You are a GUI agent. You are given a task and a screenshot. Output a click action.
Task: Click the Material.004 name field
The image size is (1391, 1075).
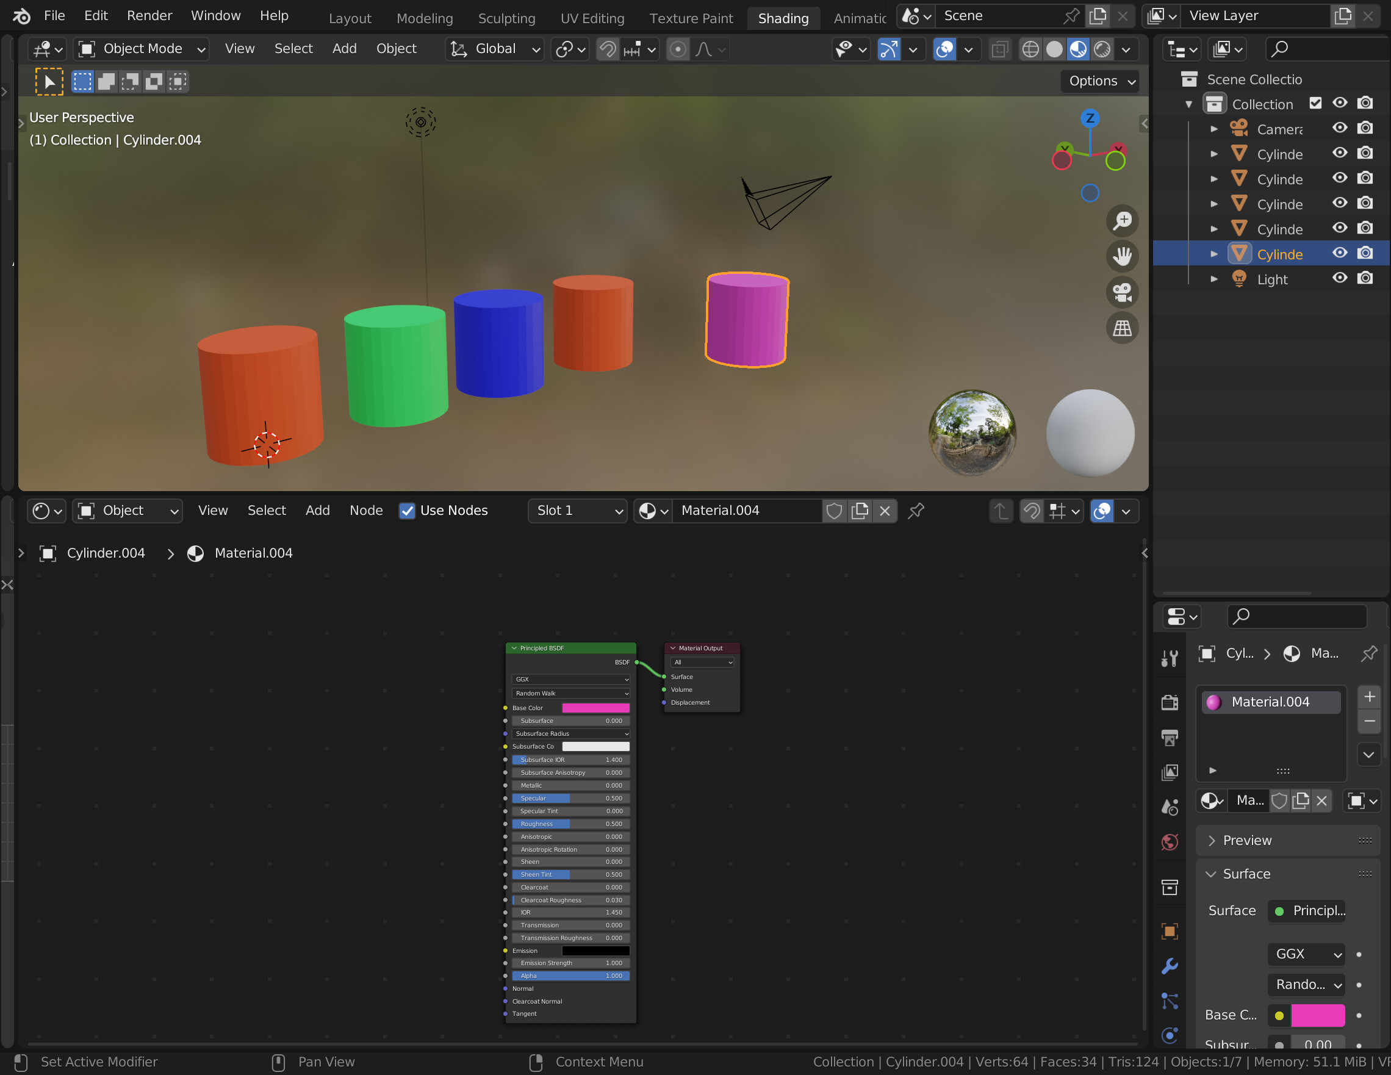tap(746, 511)
